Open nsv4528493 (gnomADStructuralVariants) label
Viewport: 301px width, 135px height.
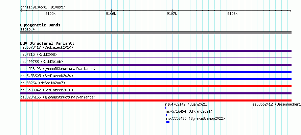click(58, 69)
